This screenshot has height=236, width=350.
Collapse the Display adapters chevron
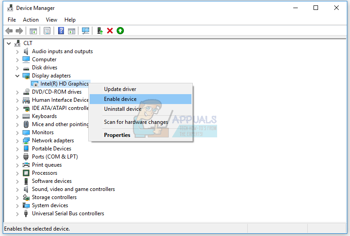(18, 76)
